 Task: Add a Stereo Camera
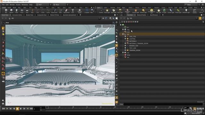[x=195, y=11]
